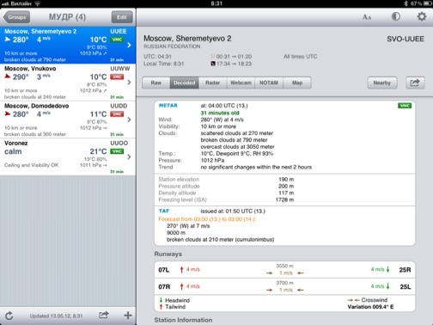Click the wind arrow on Domodedovo row
433x325 pixels.
[8, 113]
